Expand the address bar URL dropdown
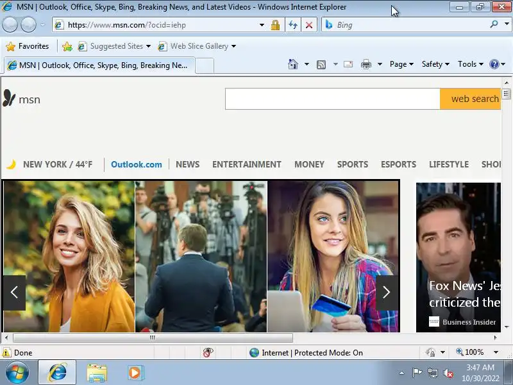The image size is (513, 385). tap(262, 25)
